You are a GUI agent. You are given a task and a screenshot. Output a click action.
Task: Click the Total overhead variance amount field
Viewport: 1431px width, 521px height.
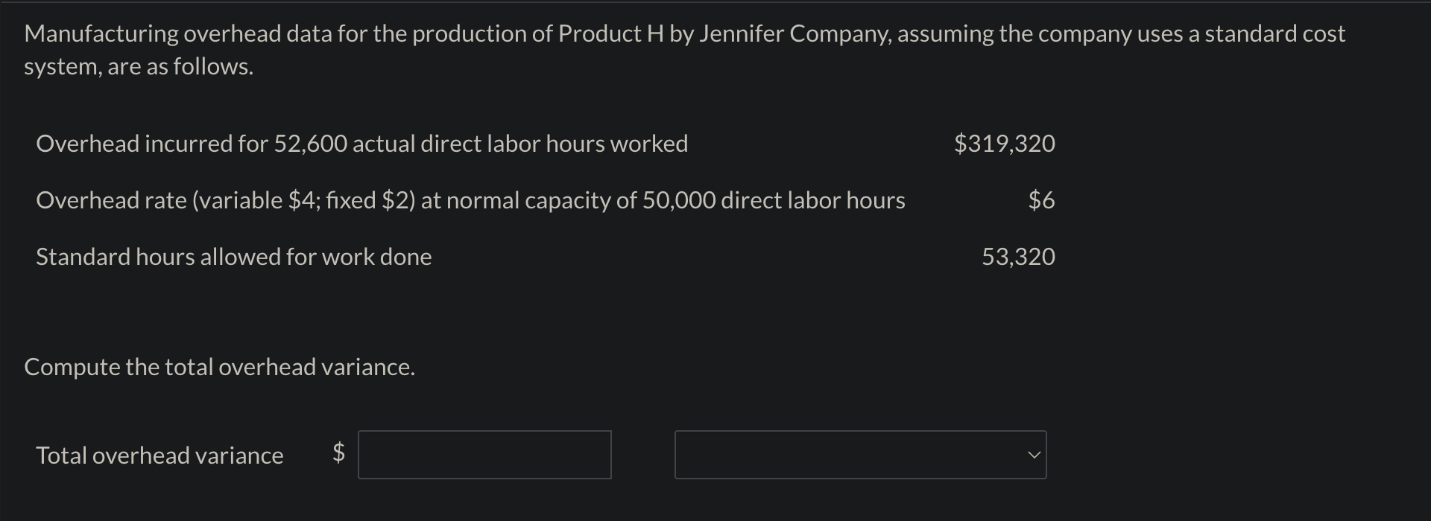(484, 455)
